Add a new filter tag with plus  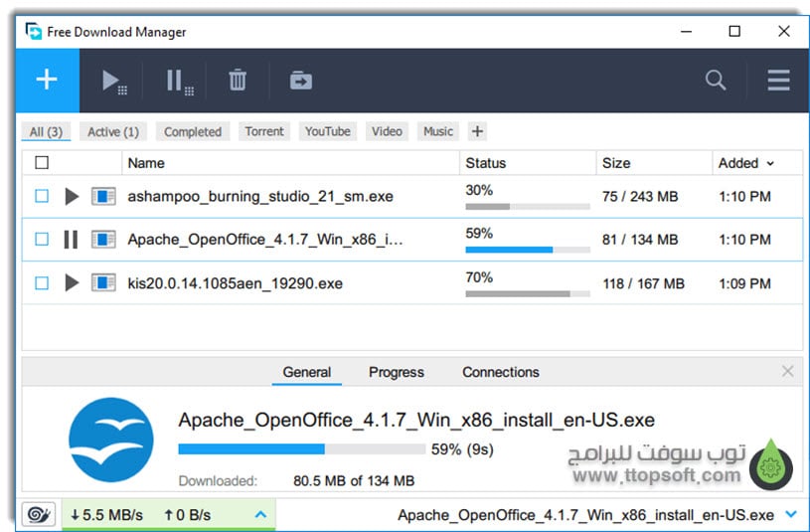(x=477, y=131)
